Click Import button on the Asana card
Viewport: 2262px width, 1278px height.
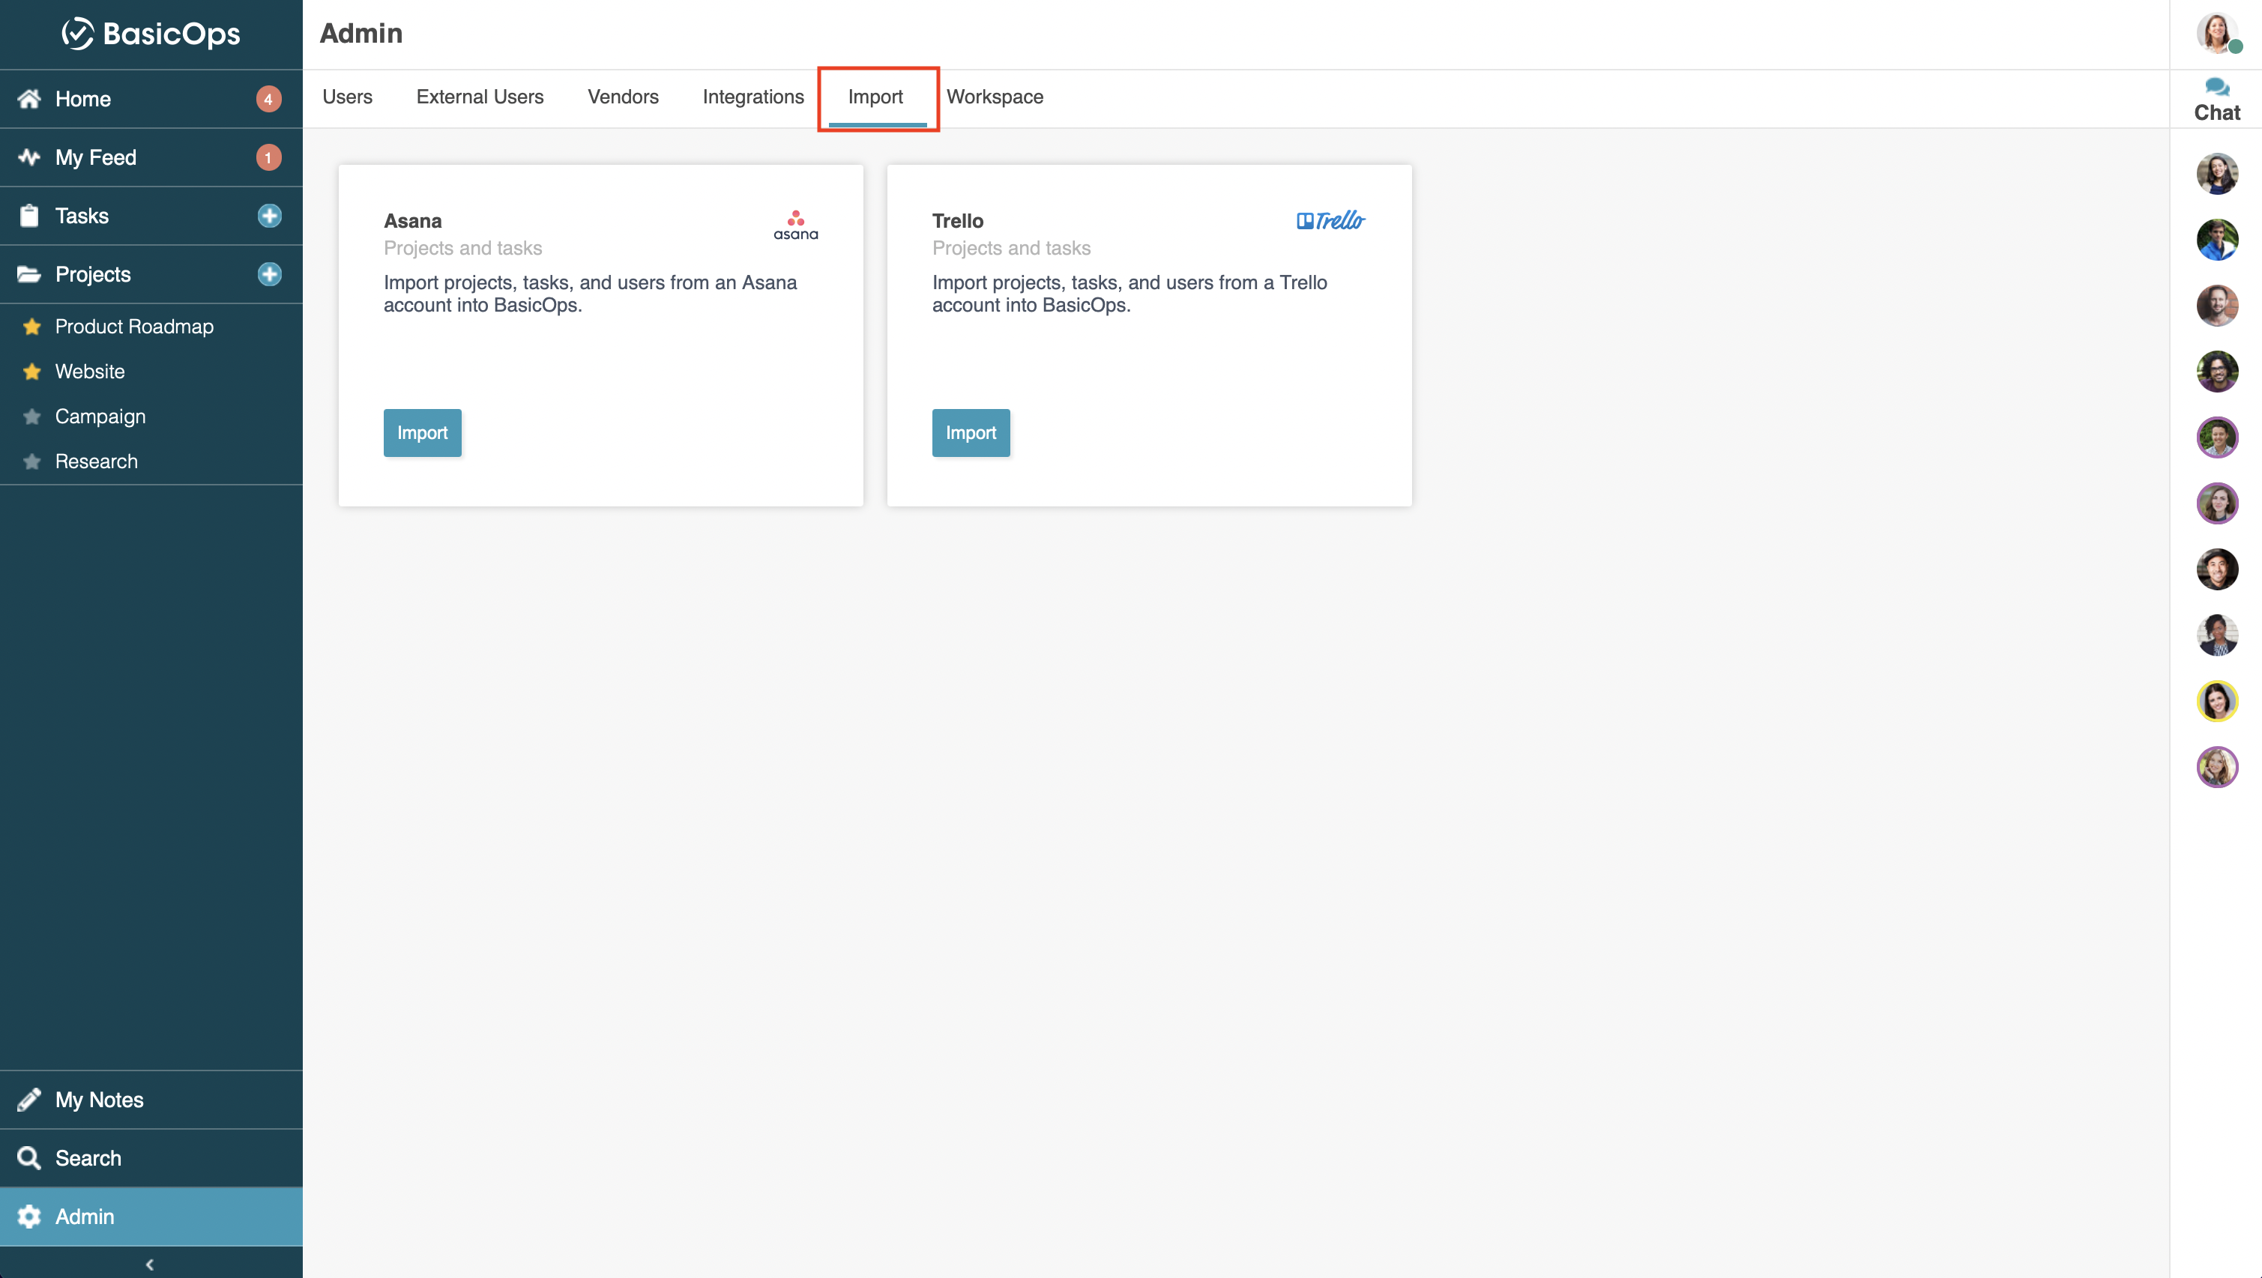423,433
